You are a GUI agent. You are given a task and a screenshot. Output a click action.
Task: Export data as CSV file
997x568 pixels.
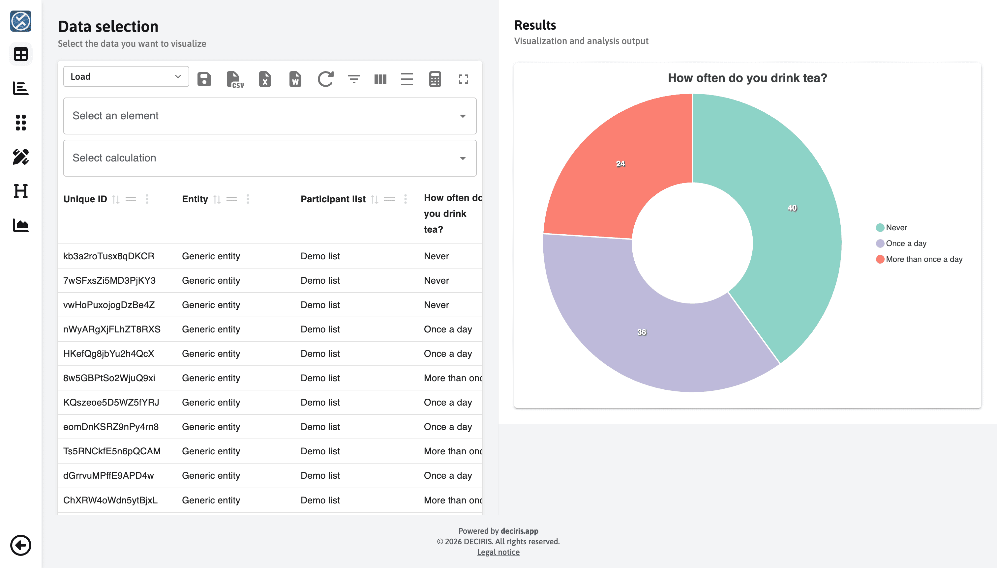tap(234, 79)
